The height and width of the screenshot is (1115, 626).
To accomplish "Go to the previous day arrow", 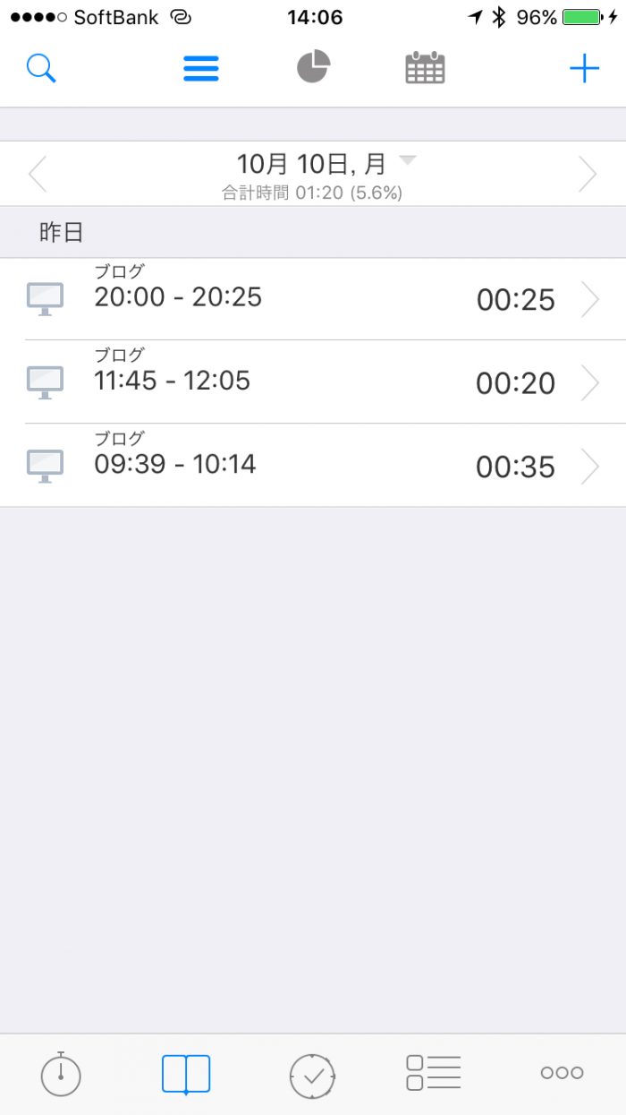I will (38, 175).
